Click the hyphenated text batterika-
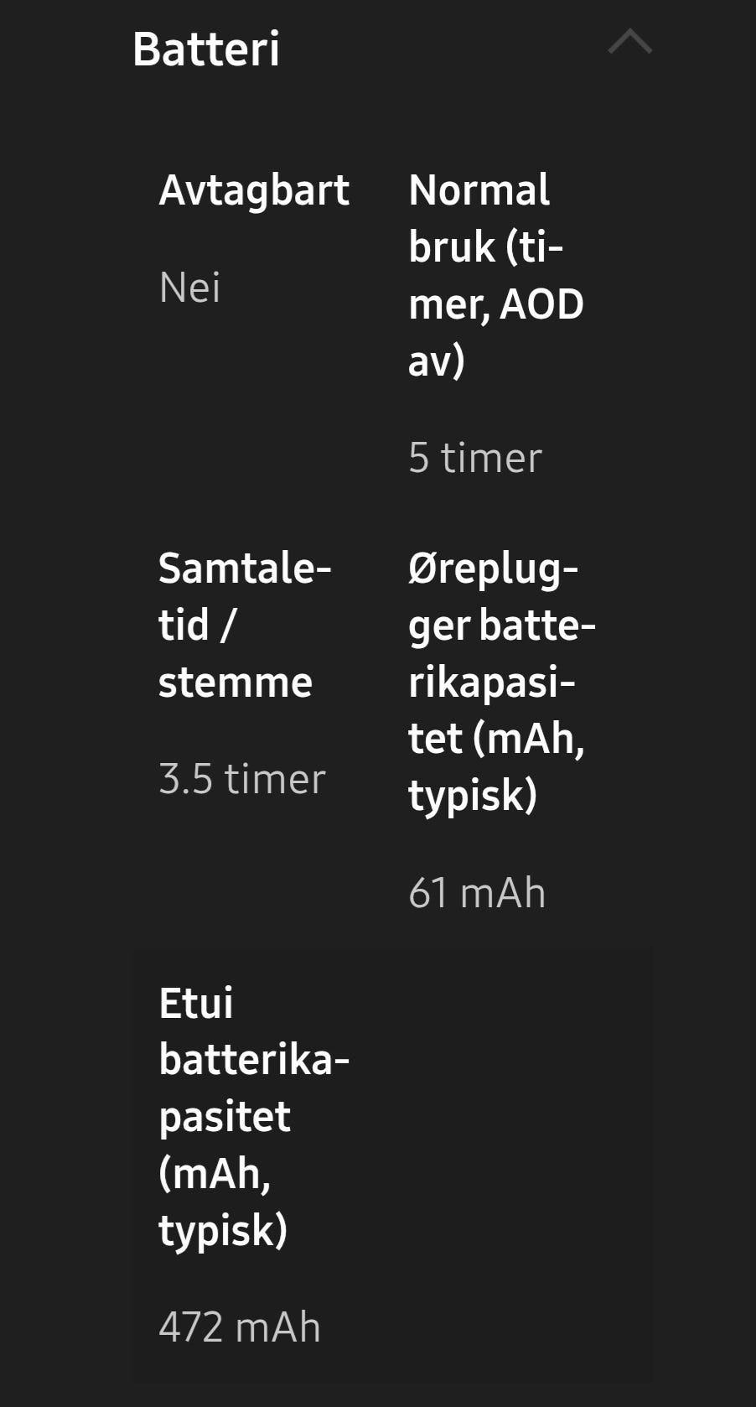The image size is (756, 1407). coord(254,1060)
